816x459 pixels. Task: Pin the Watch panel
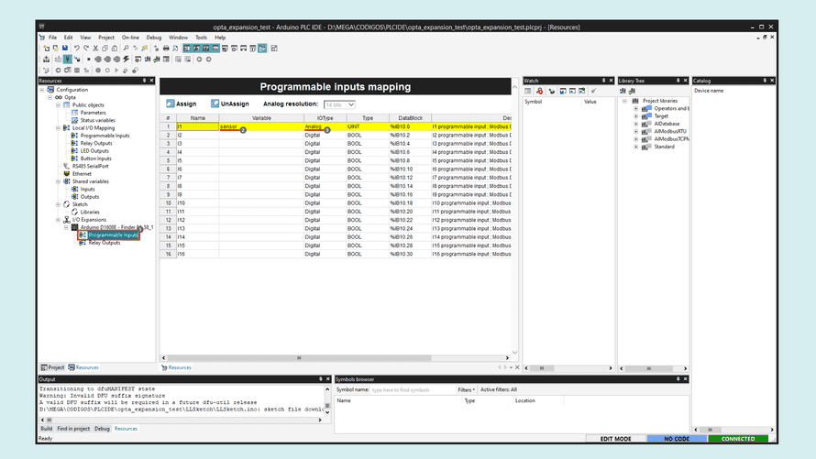click(603, 81)
